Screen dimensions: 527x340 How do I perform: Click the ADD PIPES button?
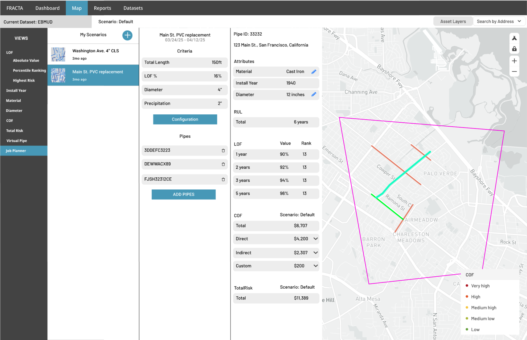tap(184, 194)
